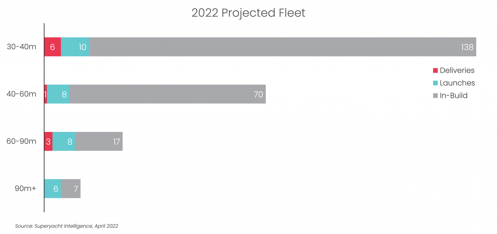Click the 30-40m gray in-build bar showing 138
This screenshot has width=497, height=234.
[283, 47]
